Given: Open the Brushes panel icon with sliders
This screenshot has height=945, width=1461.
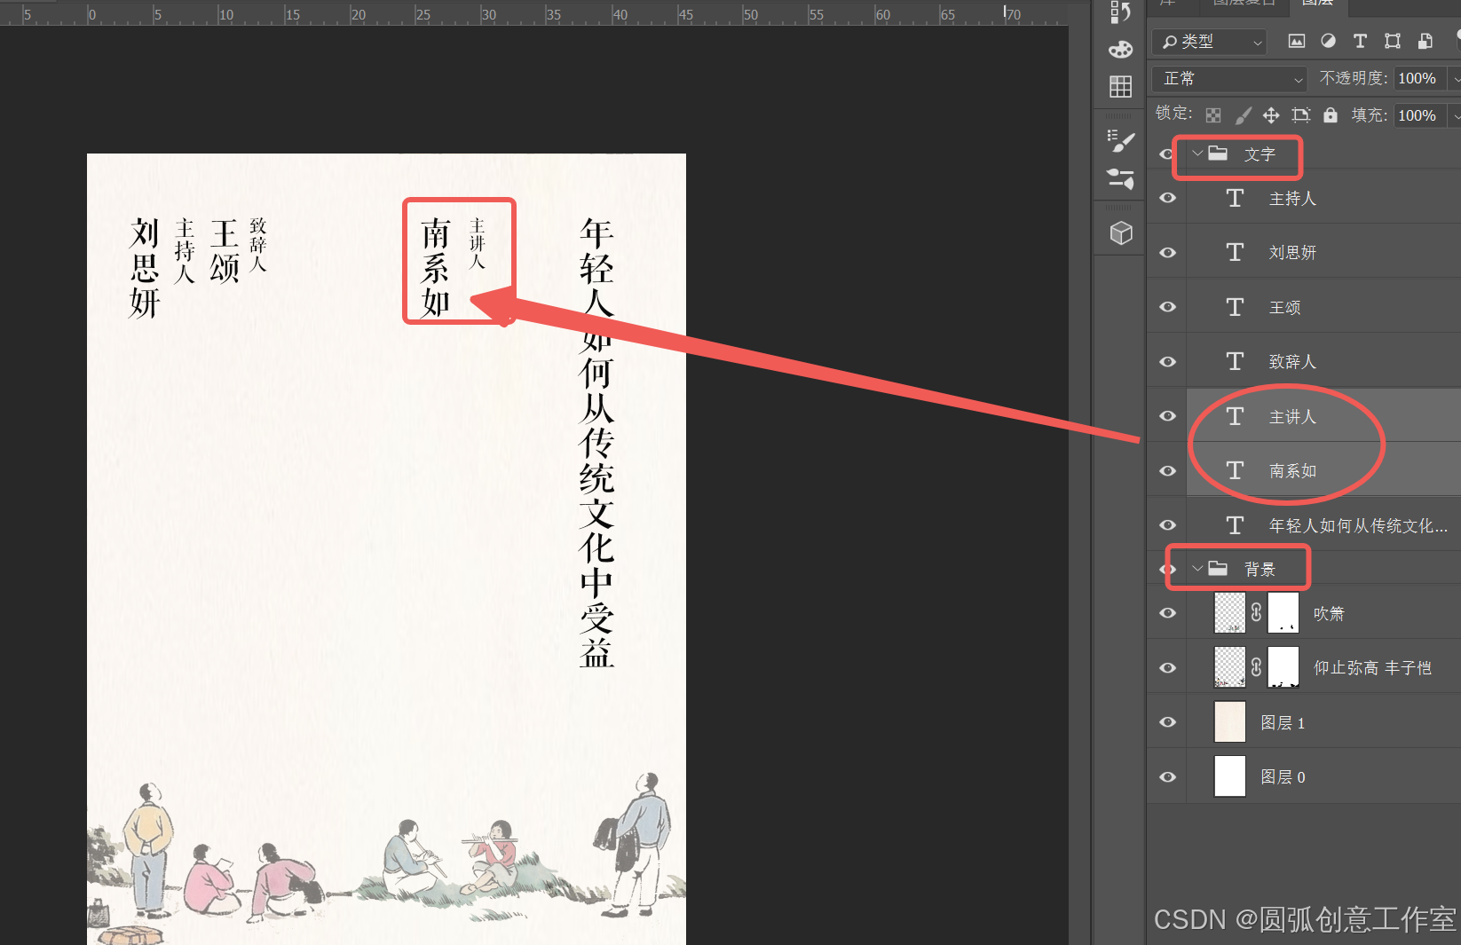Looking at the screenshot, I should point(1121,178).
